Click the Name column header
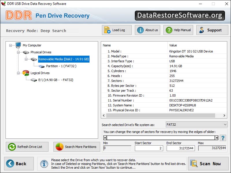Screen dimensions: 231x173 [134, 45]
